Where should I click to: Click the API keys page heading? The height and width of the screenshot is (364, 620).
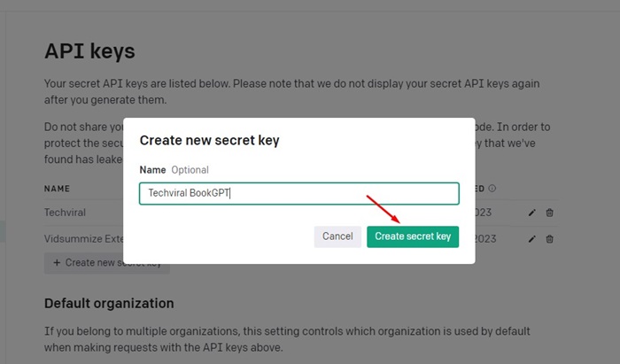pyautogui.click(x=89, y=51)
